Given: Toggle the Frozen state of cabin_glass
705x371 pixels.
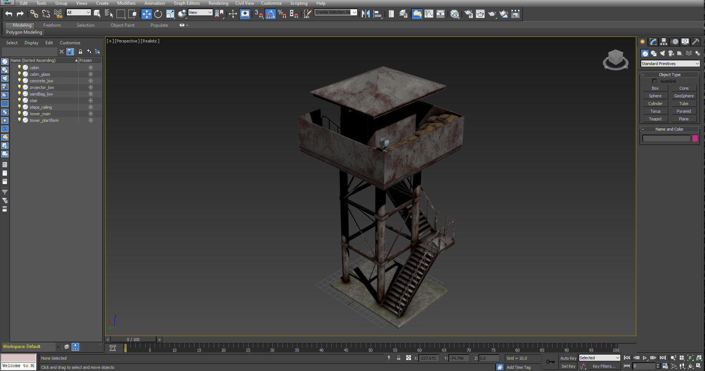Looking at the screenshot, I should click(91, 74).
